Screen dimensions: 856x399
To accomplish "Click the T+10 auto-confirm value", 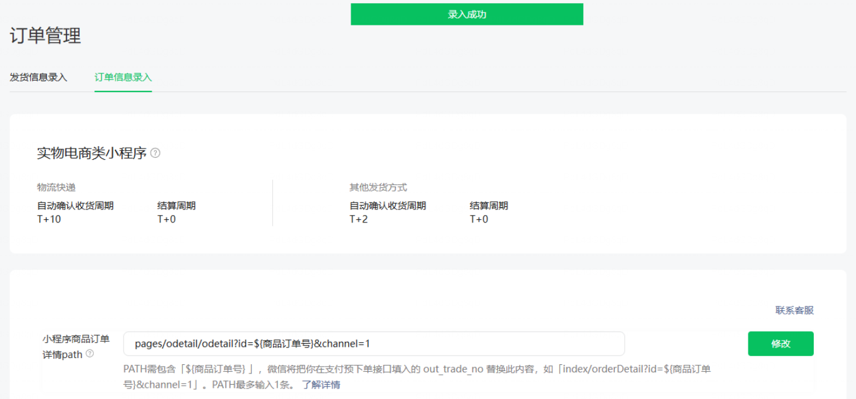I will pos(49,219).
